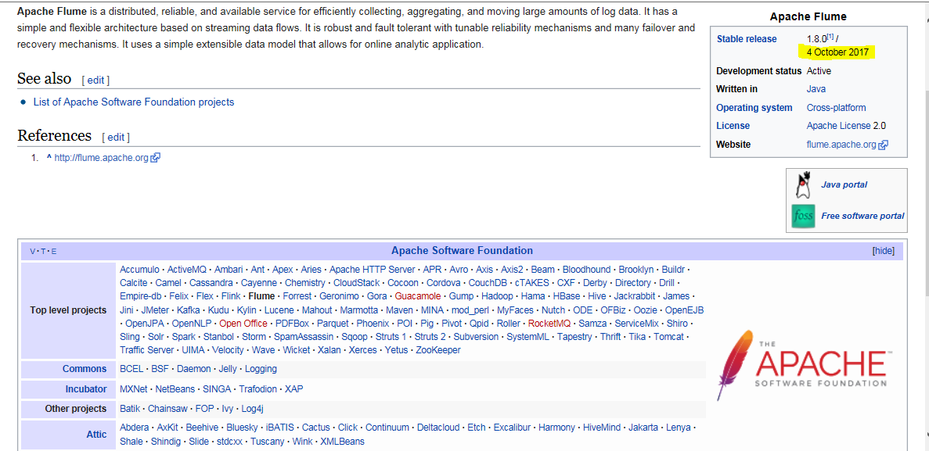Open the iBATIS link in Attic
929x451 pixels.
[280, 428]
